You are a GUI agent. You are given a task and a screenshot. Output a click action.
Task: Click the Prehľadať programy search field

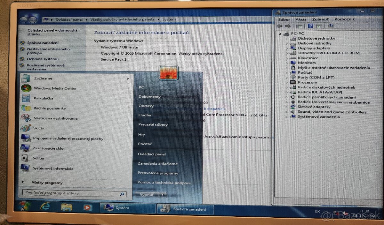[x=64, y=193]
